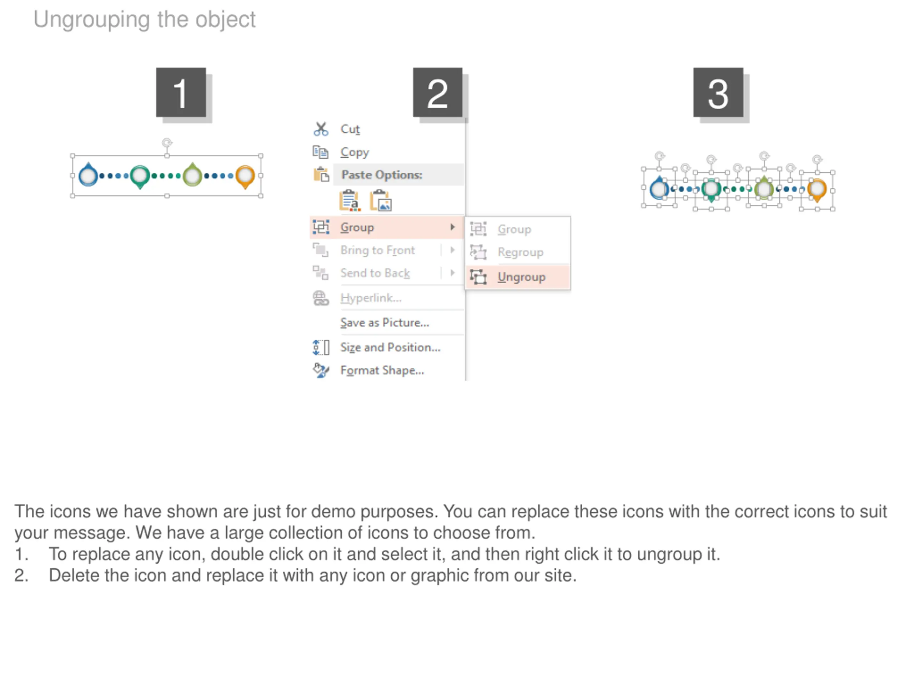Viewport: 914px width, 685px height.
Task: Click the Size and Position icon
Action: coord(321,347)
